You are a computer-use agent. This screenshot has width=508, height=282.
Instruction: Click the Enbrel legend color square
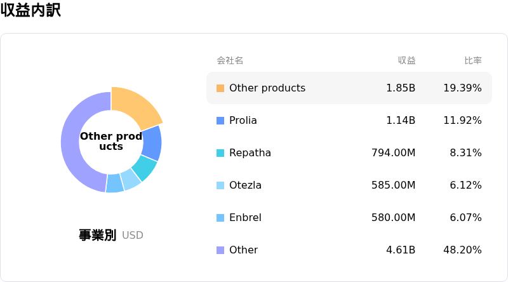(x=220, y=218)
